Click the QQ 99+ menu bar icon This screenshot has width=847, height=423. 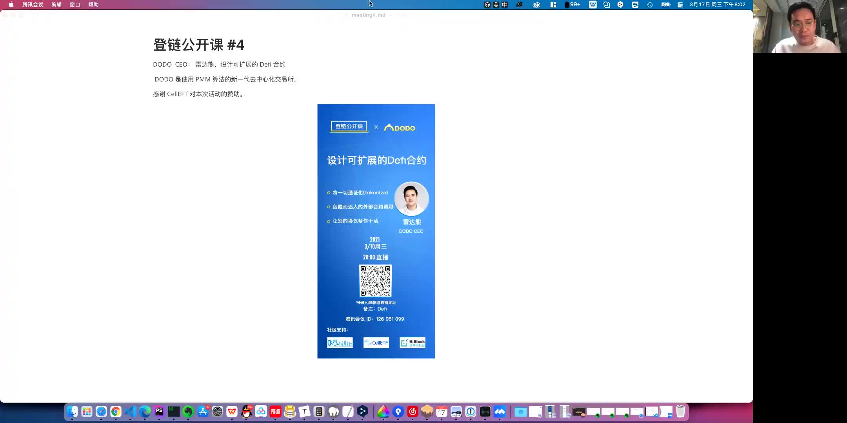[572, 5]
